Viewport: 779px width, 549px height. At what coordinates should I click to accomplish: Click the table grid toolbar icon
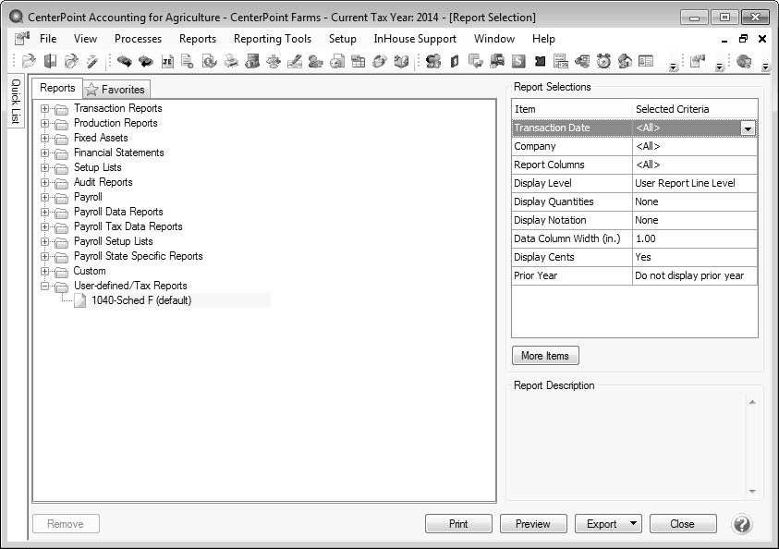tap(359, 61)
